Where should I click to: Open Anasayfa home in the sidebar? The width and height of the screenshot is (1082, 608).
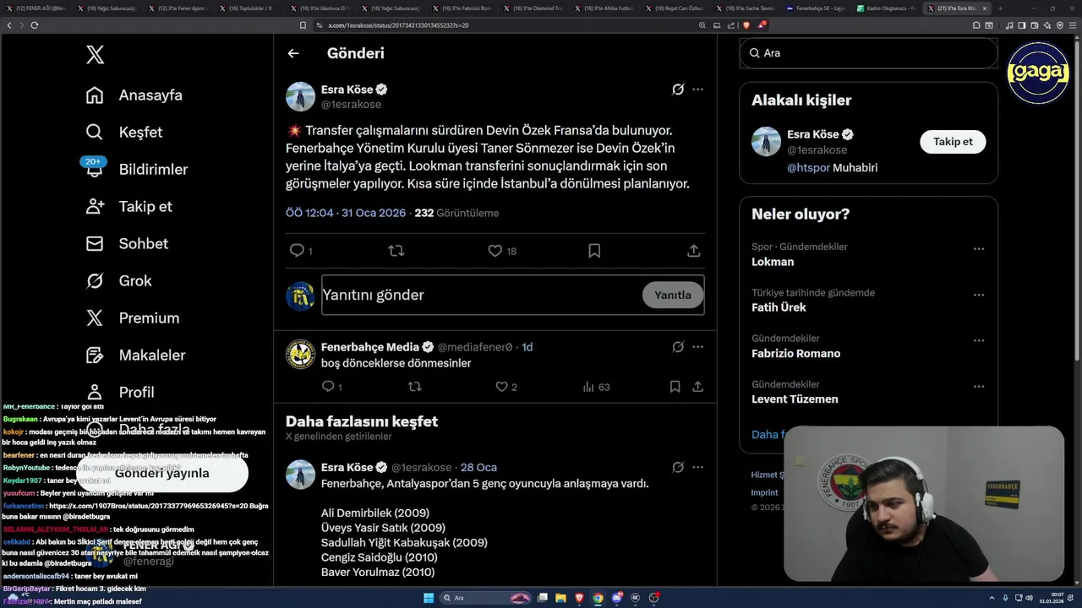click(x=134, y=95)
